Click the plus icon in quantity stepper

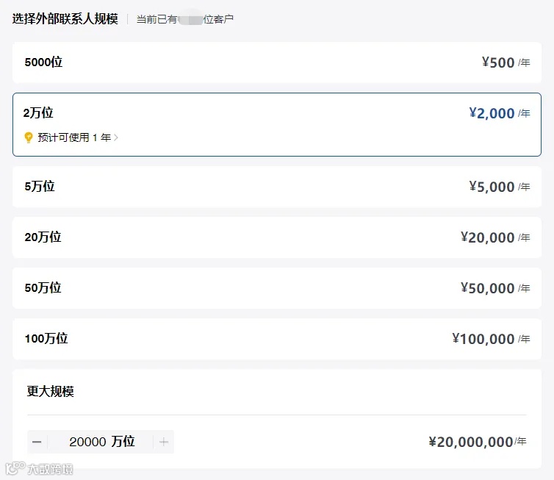[x=164, y=442]
